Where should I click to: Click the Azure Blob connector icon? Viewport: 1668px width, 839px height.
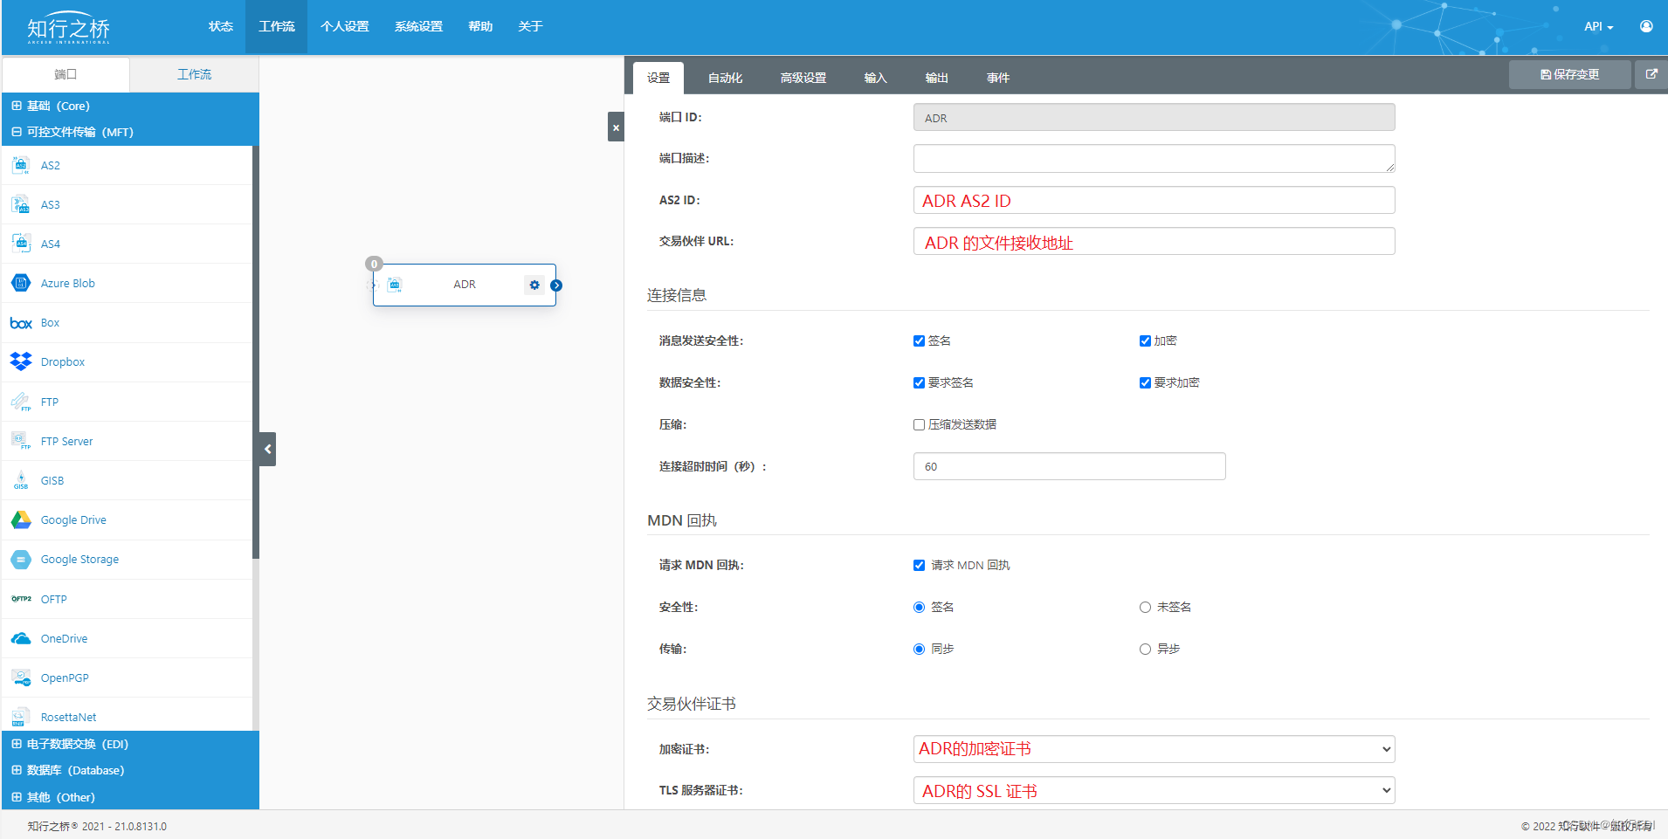pyautogui.click(x=21, y=283)
